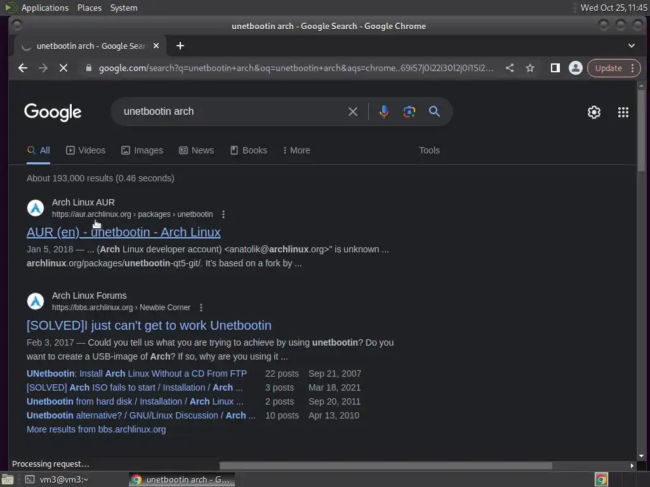The height and width of the screenshot is (487, 650).
Task: Switch to Images results
Action: pos(142,150)
